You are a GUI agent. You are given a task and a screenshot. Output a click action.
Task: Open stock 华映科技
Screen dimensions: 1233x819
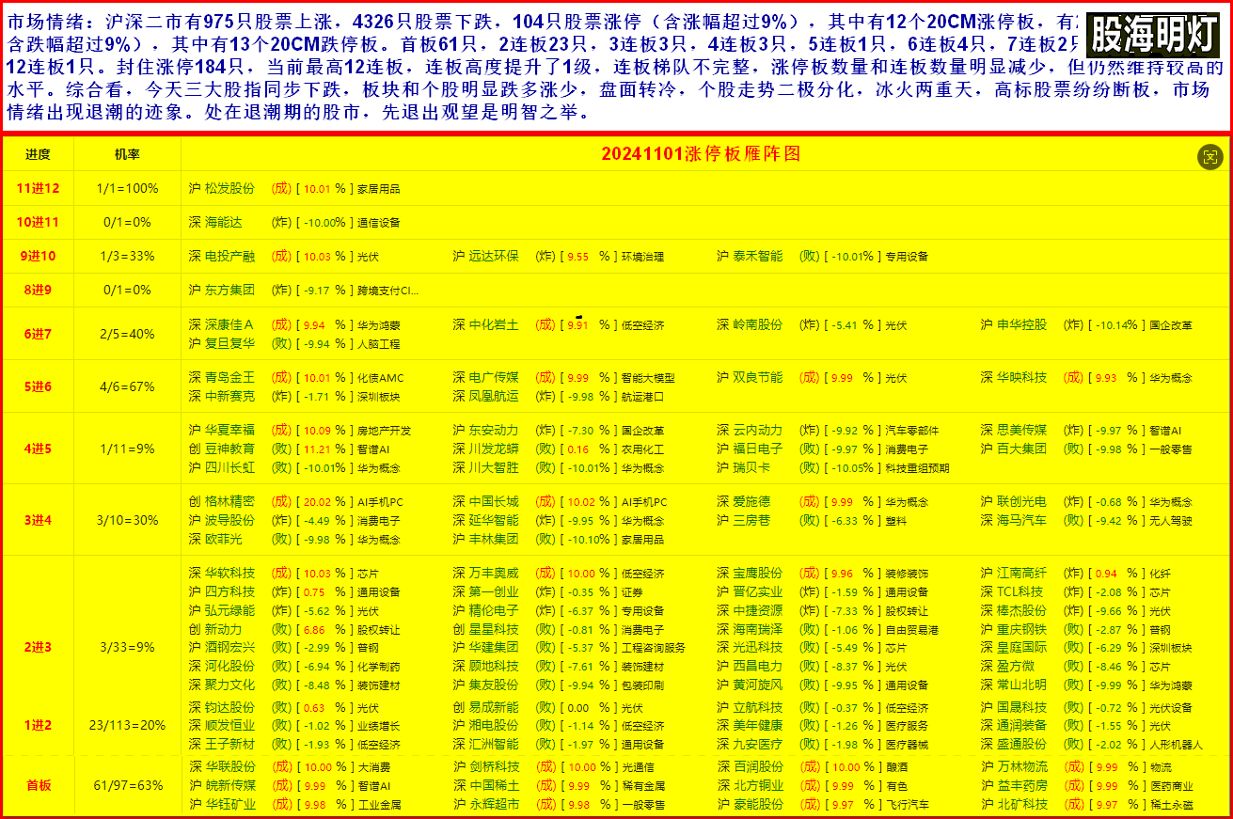coord(1021,377)
